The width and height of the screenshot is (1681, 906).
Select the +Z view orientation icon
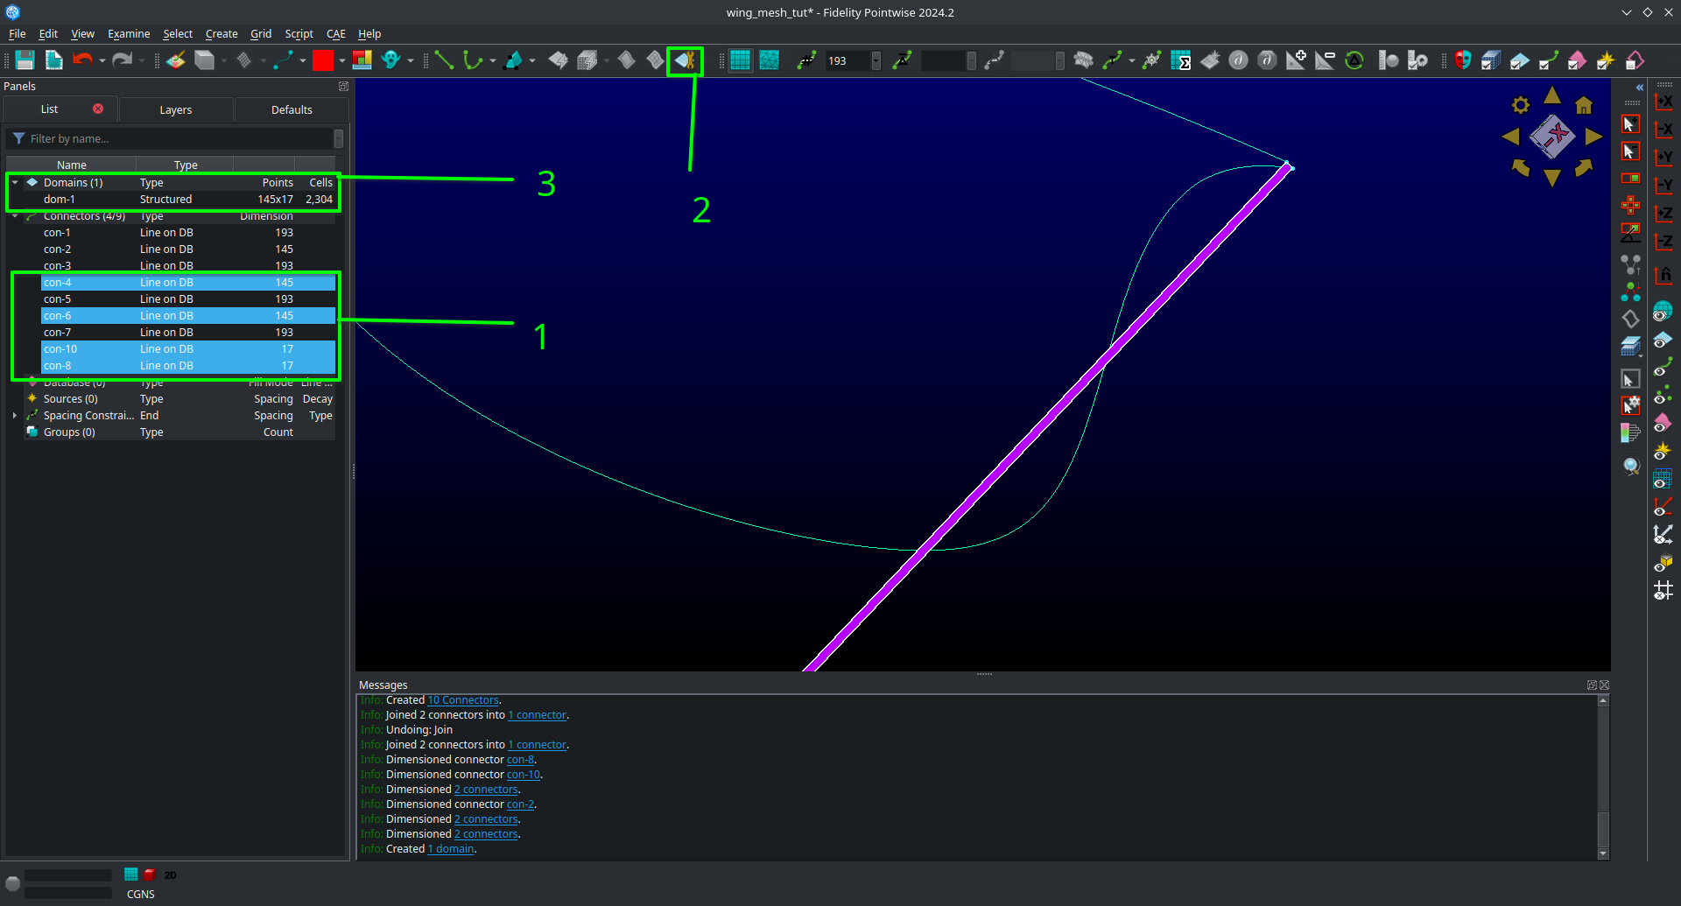tap(1663, 213)
